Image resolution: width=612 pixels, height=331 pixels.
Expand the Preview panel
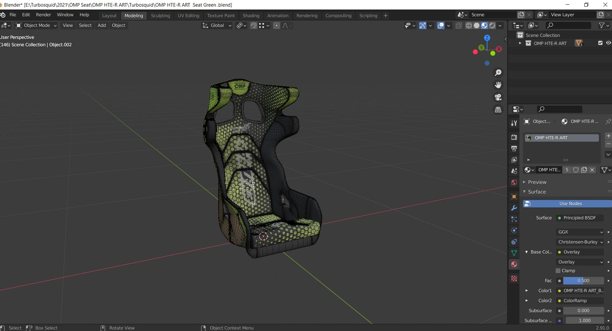[537, 182]
